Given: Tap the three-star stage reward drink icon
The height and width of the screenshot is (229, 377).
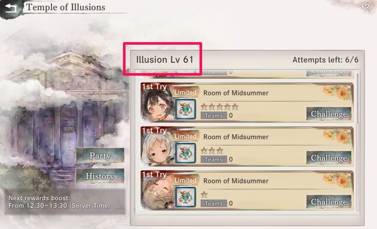Looking at the screenshot, I should point(185,153).
